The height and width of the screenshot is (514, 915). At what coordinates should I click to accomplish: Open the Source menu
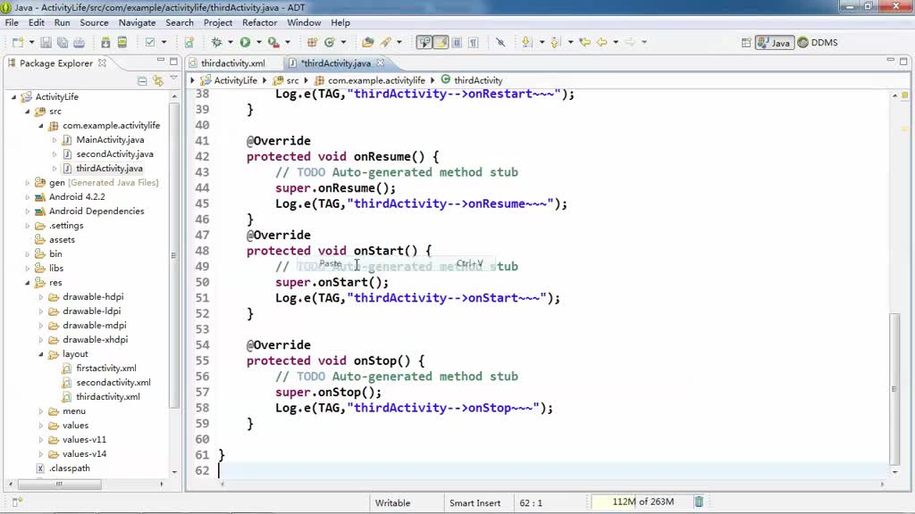tap(94, 22)
